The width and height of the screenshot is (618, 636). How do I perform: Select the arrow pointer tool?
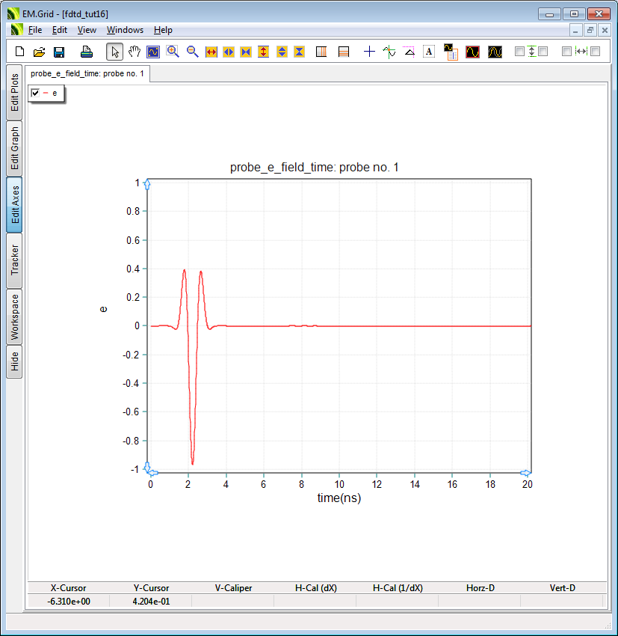tap(114, 51)
